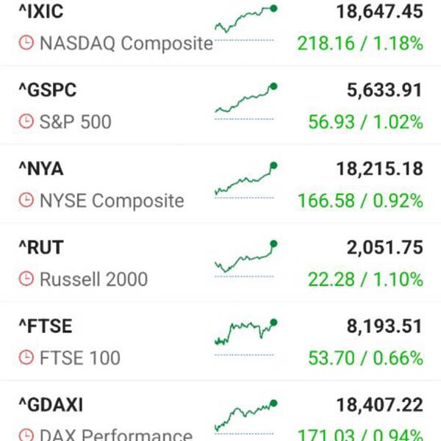Select the ^GSPC ticker symbol
Image resolution: width=441 pixels, height=441 pixels.
(48, 90)
